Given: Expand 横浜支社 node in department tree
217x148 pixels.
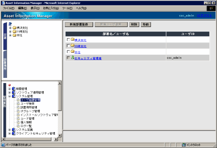Looking at the screenshot, I should coord(10,28).
